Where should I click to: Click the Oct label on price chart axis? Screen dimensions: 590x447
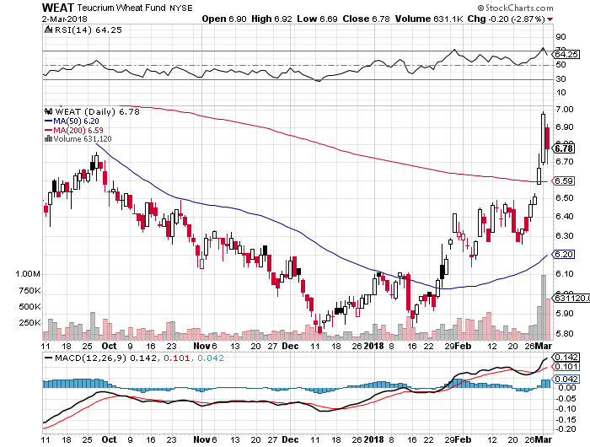click(109, 346)
